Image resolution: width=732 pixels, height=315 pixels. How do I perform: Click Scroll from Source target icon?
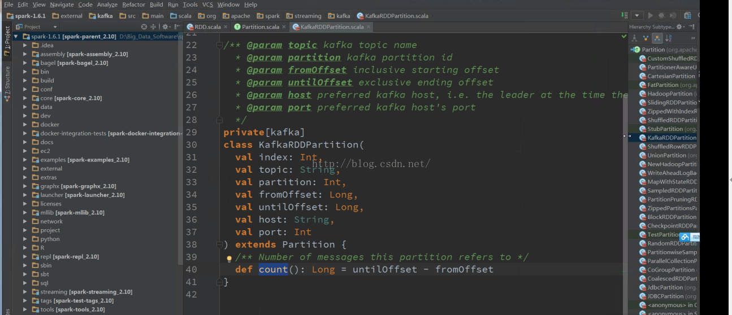pos(144,27)
